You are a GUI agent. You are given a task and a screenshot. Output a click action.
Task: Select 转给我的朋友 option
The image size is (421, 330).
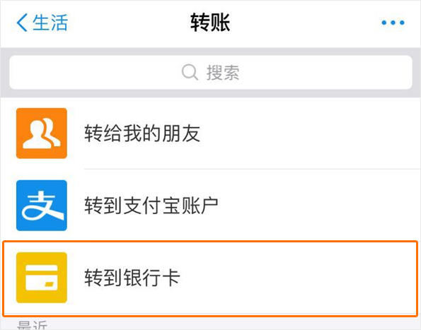142,134
